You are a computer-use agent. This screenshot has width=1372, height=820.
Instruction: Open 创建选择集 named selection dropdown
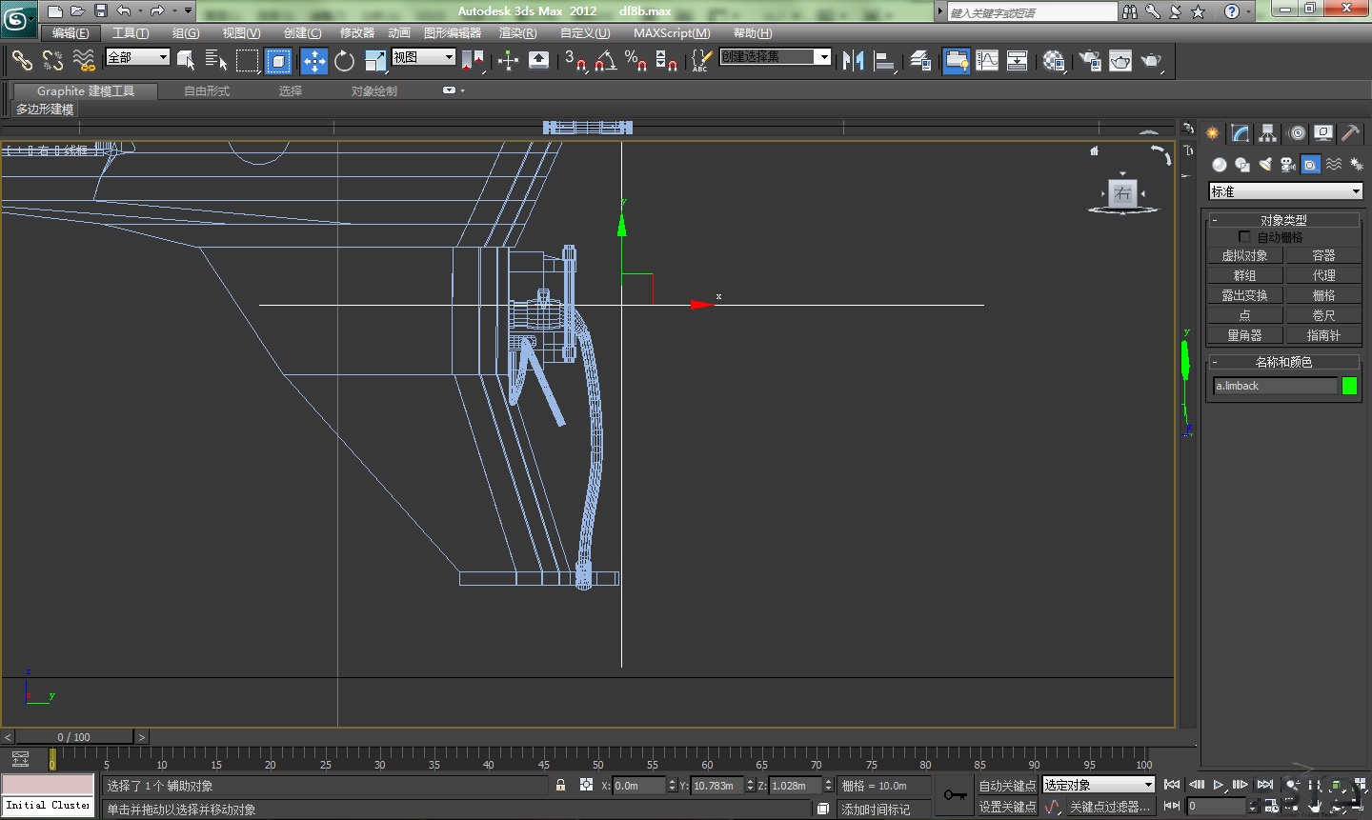point(775,57)
